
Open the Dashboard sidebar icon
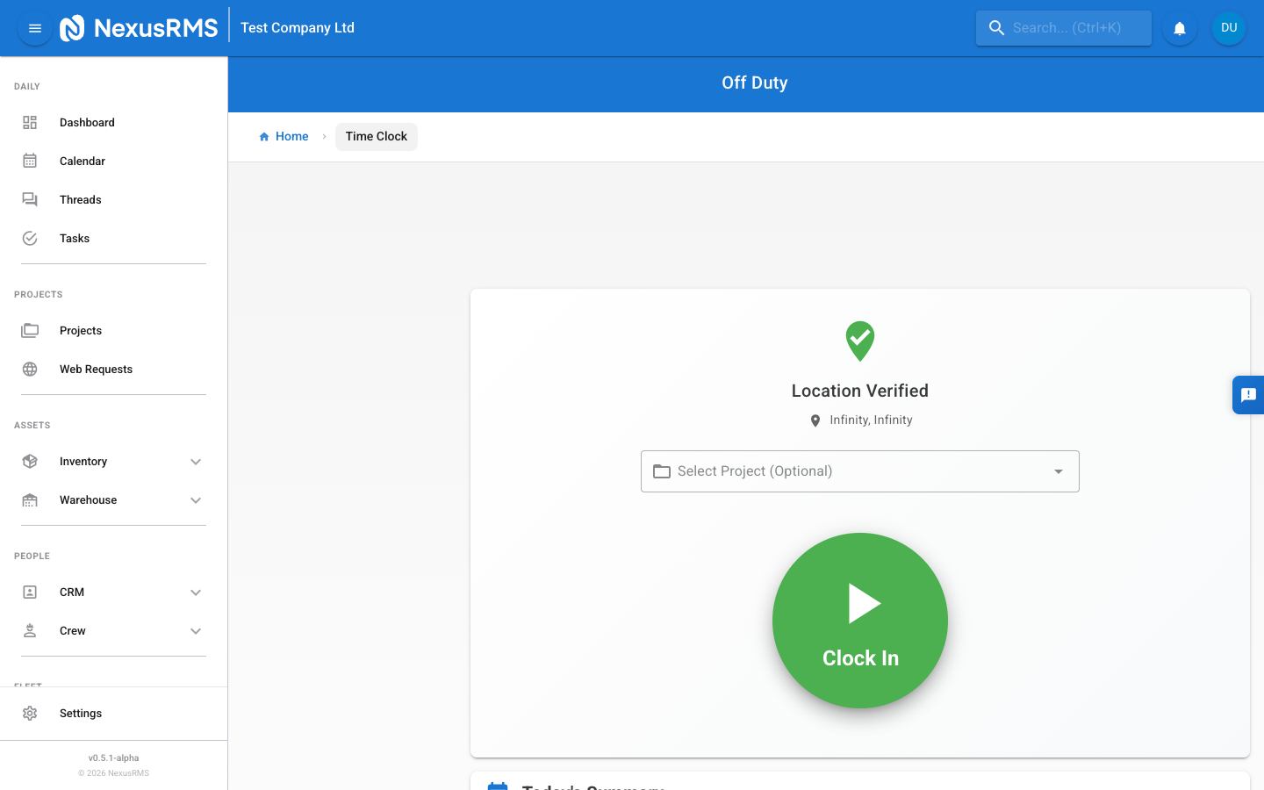tap(30, 122)
